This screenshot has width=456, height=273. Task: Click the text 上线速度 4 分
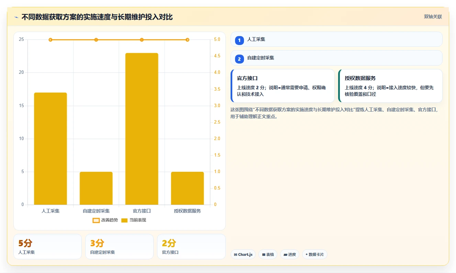[x=358, y=88]
